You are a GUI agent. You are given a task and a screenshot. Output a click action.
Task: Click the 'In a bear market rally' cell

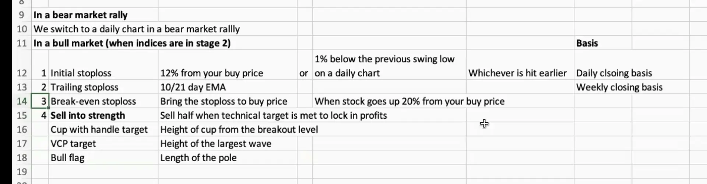(81, 15)
